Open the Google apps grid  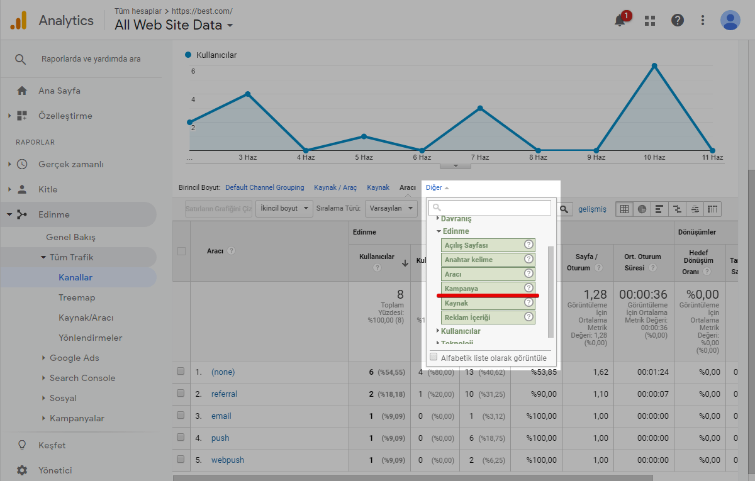(650, 21)
